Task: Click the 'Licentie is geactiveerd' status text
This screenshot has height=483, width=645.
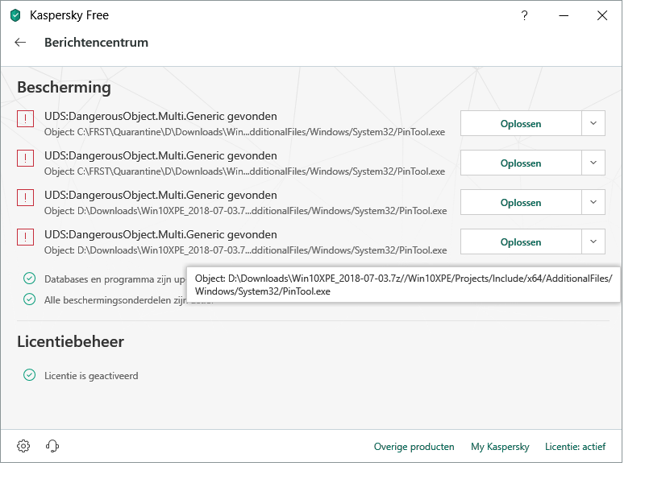Action: 91,376
